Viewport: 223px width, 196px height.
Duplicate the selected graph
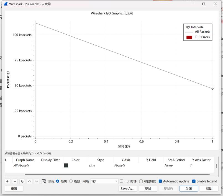pos(22,181)
